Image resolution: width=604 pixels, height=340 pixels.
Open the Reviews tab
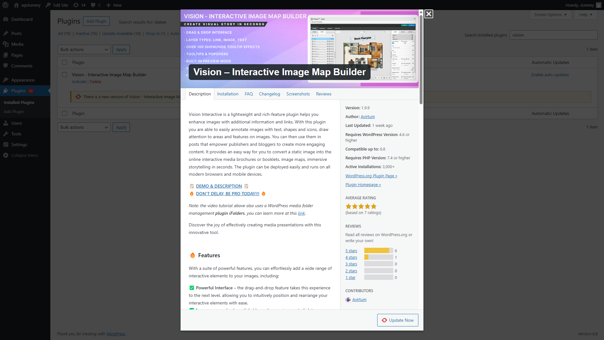[x=324, y=94]
